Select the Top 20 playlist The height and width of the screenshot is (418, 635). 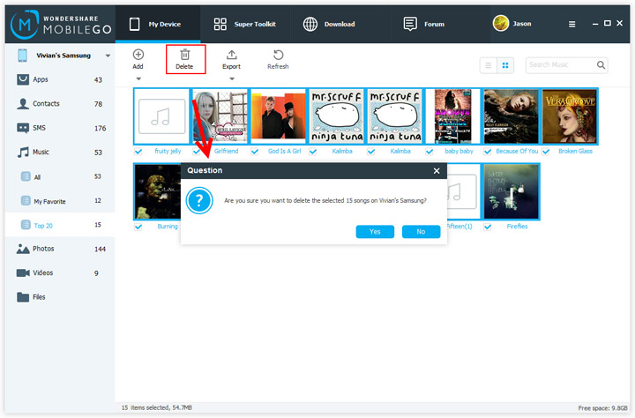[x=60, y=225]
